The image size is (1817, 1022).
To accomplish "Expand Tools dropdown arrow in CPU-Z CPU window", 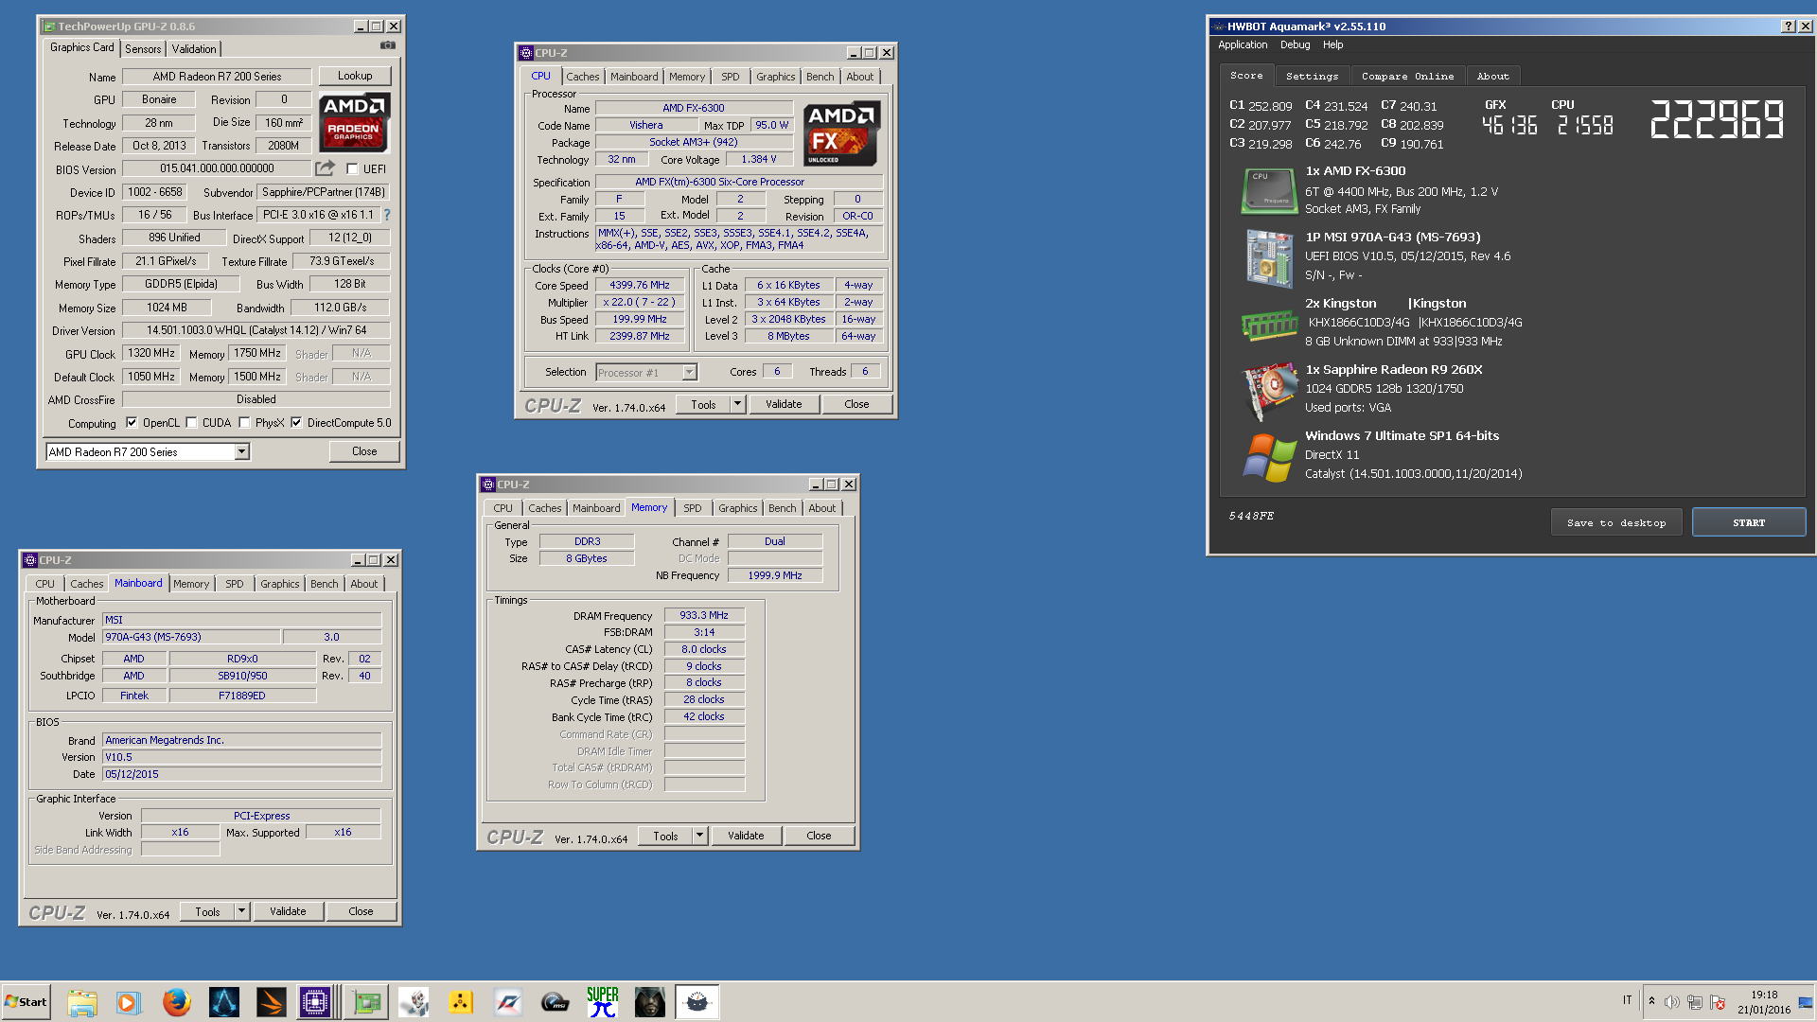I will point(737,404).
